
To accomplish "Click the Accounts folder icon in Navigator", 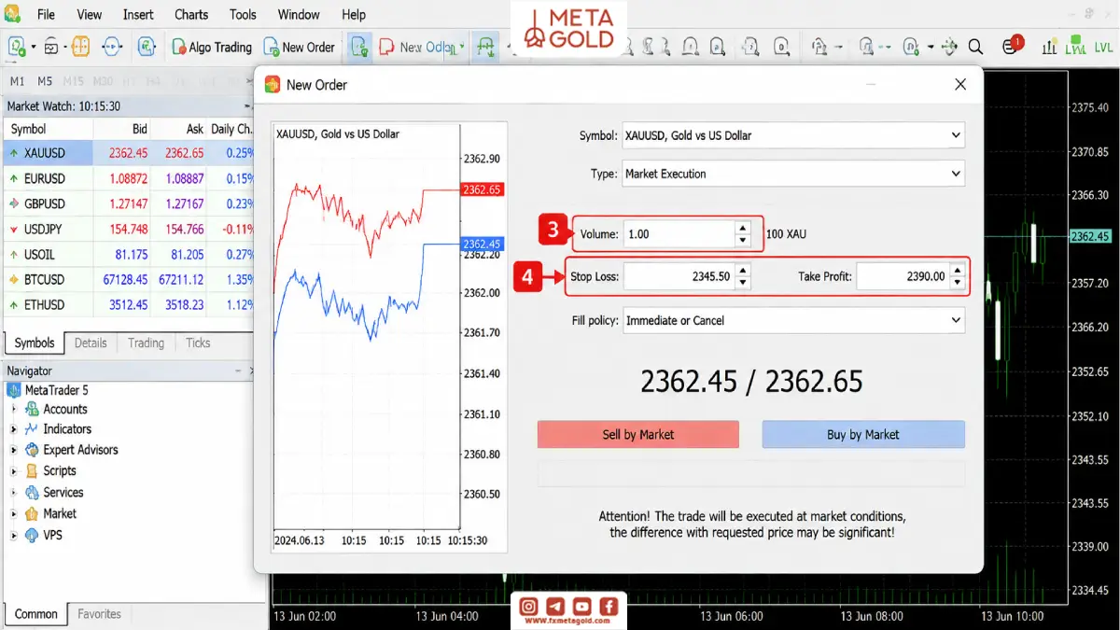I will pyautogui.click(x=32, y=409).
